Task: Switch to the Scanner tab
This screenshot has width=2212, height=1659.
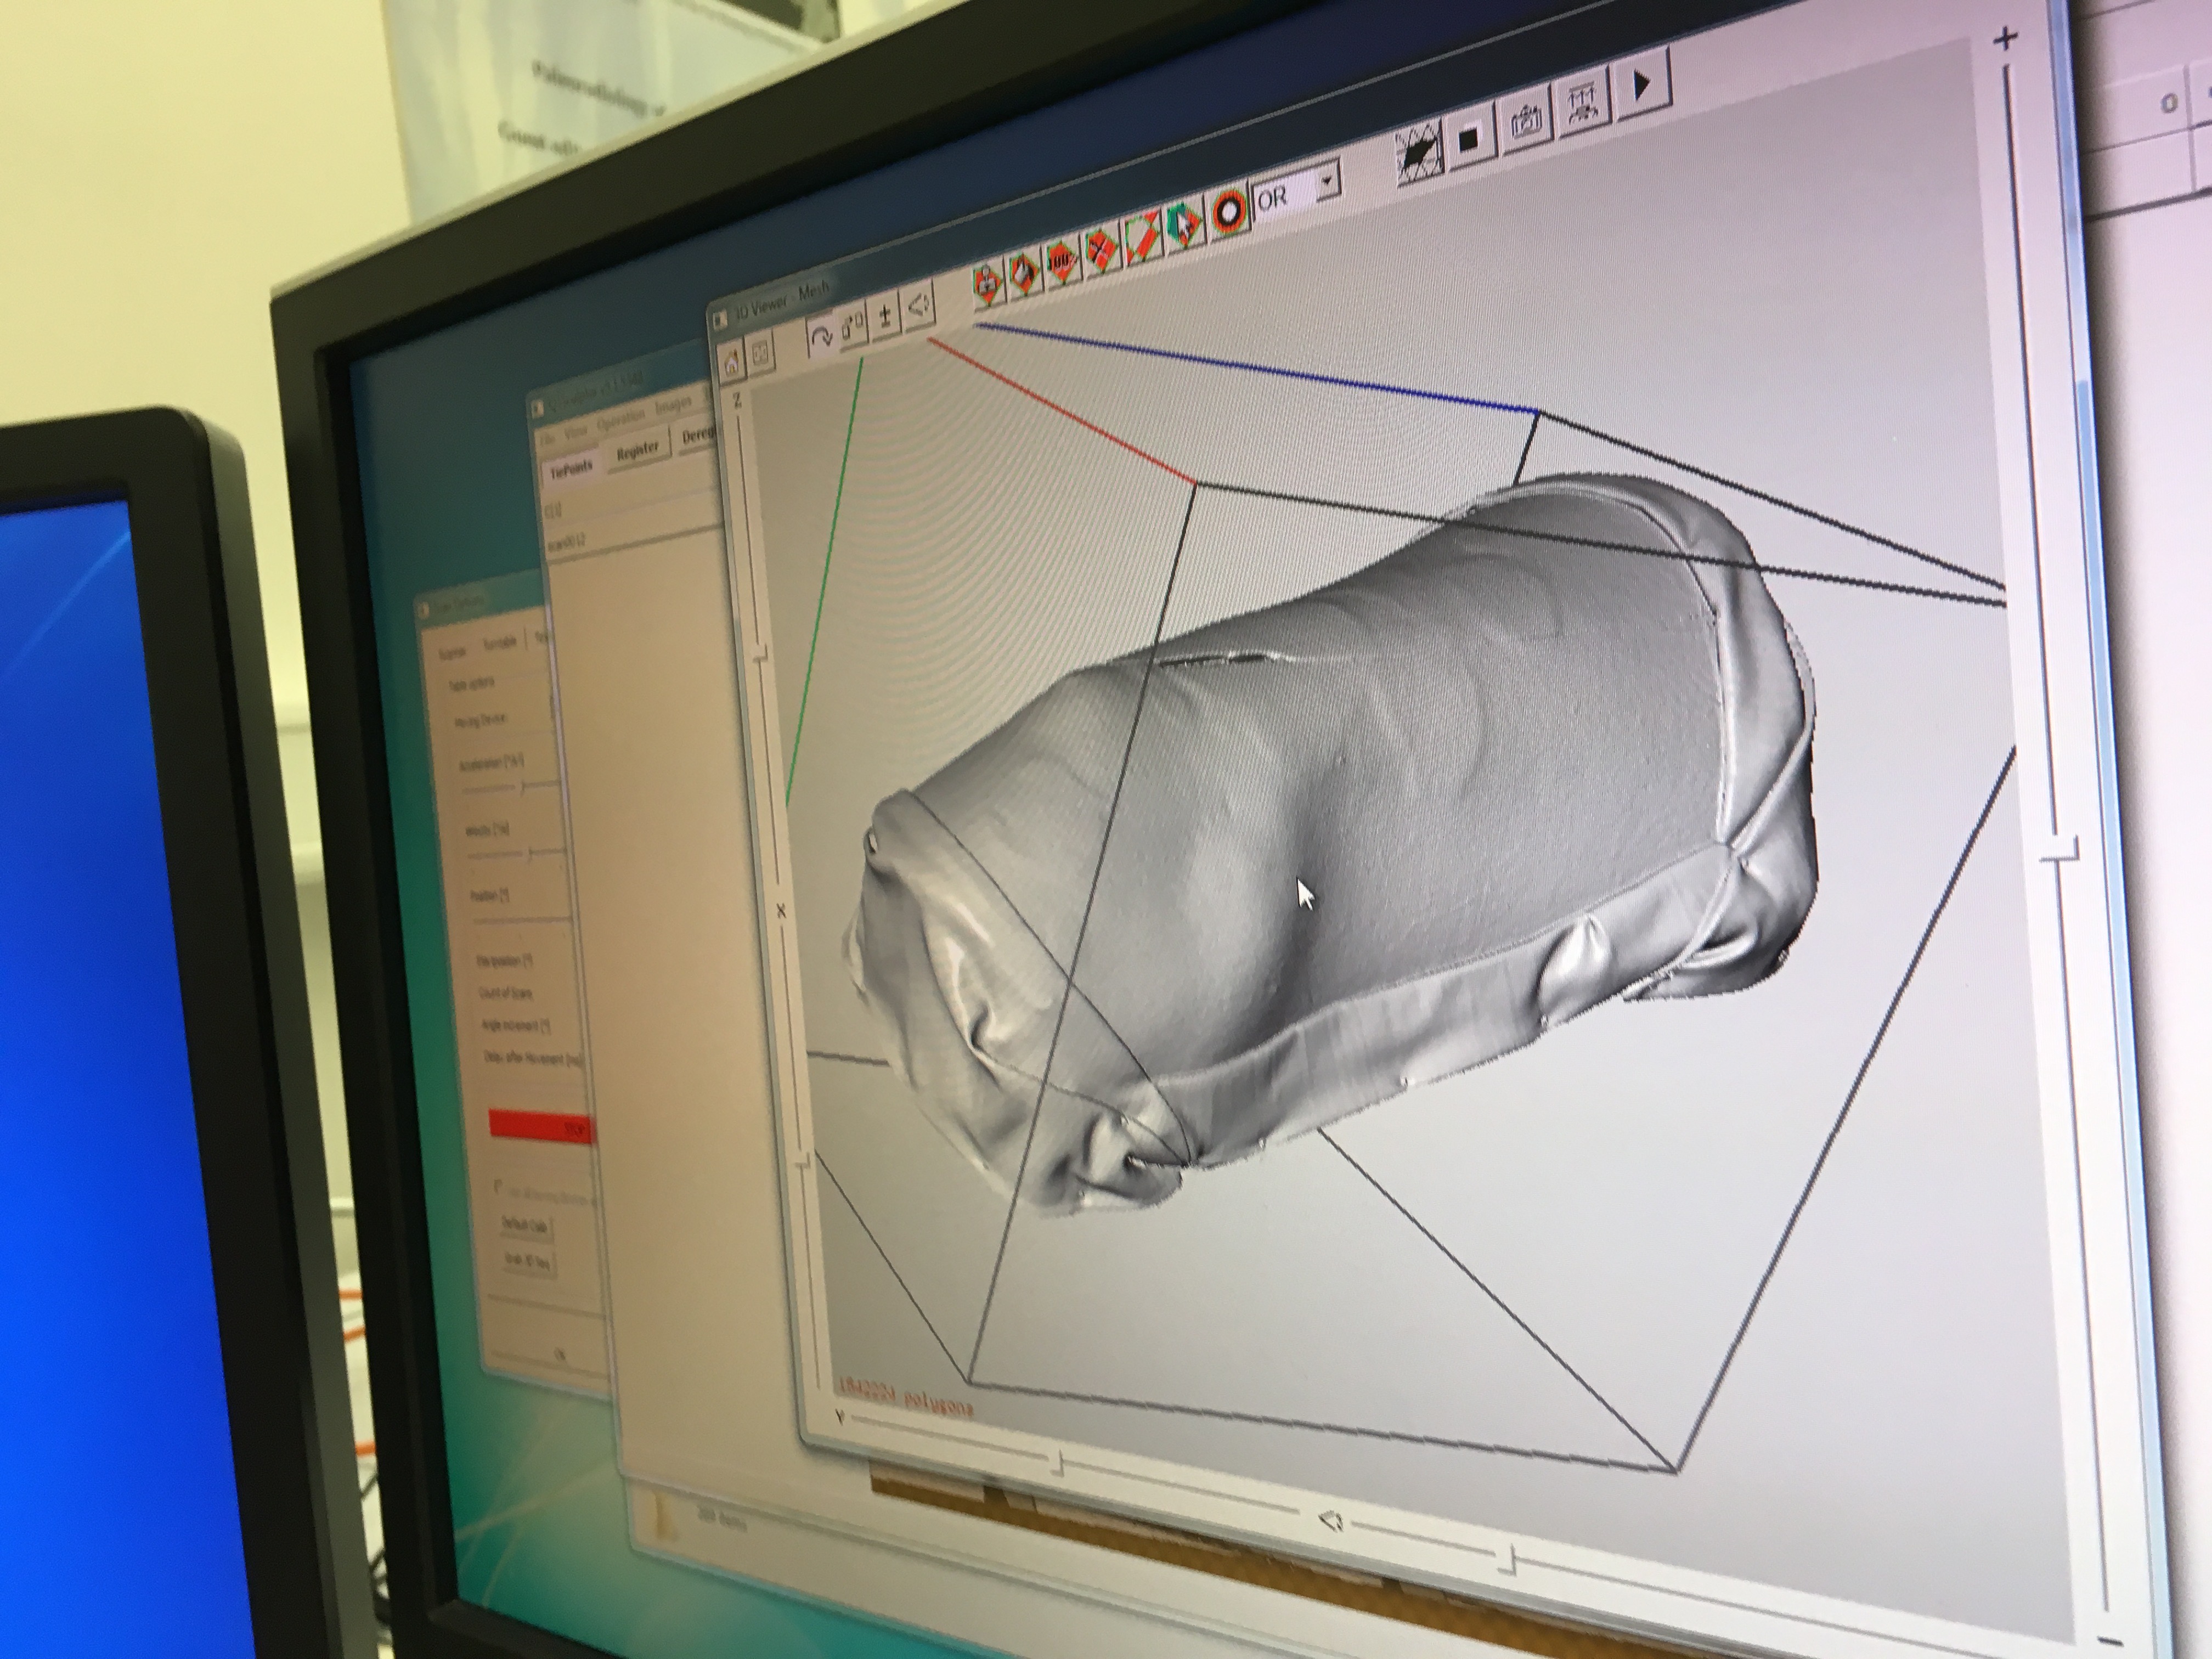Action: [x=452, y=652]
